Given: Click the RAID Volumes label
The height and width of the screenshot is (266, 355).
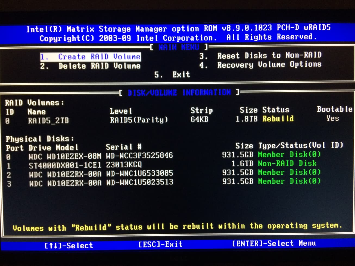Looking at the screenshot, I should pyautogui.click(x=35, y=103).
